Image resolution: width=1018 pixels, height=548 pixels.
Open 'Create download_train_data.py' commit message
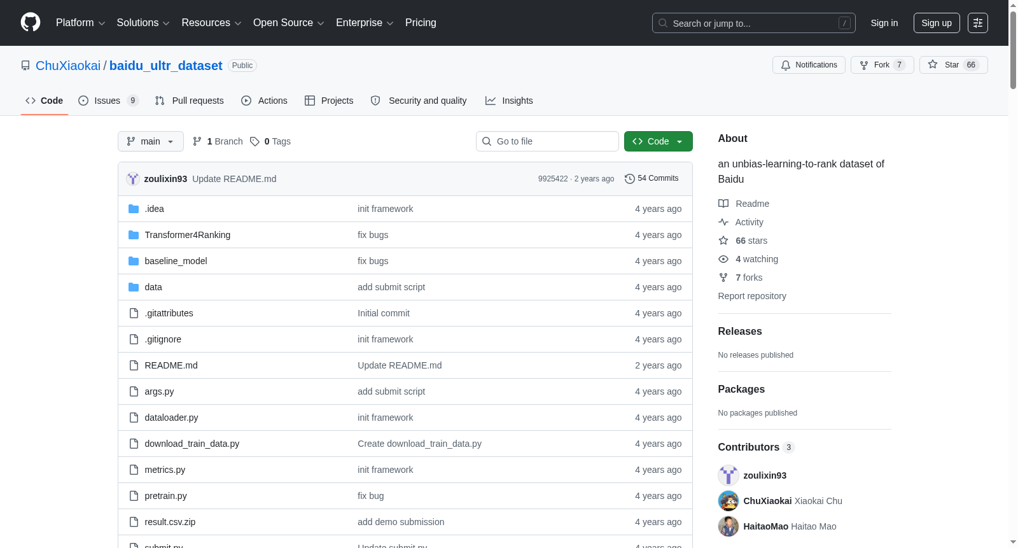(x=419, y=444)
